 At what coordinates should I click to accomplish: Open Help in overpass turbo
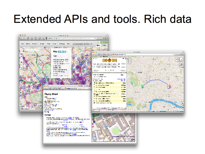point(69,44)
